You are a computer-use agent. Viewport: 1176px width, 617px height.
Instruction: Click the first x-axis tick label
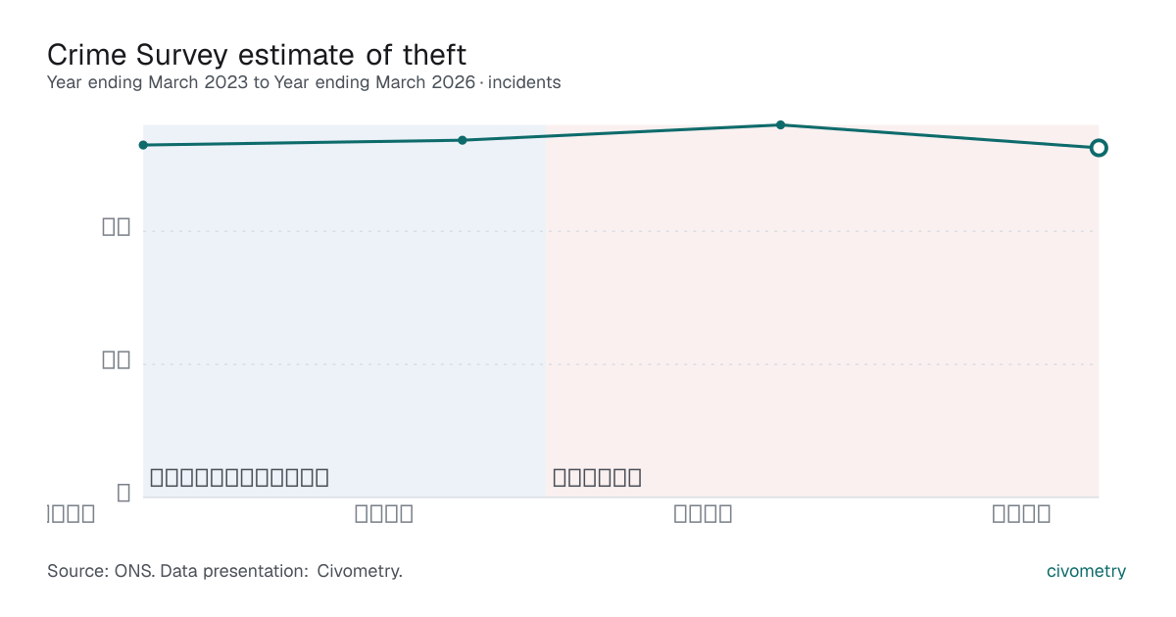coord(72,513)
